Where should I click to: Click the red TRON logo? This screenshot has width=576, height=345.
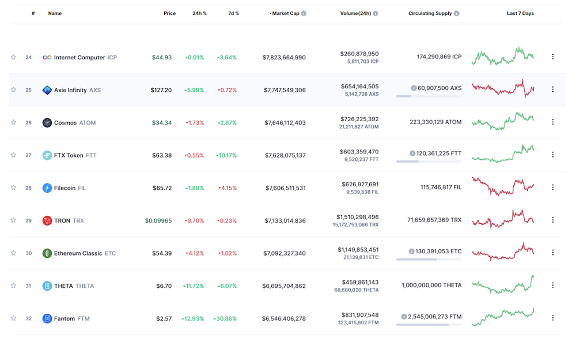tap(47, 221)
